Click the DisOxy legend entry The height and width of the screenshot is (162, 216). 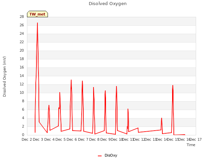coord(107,155)
